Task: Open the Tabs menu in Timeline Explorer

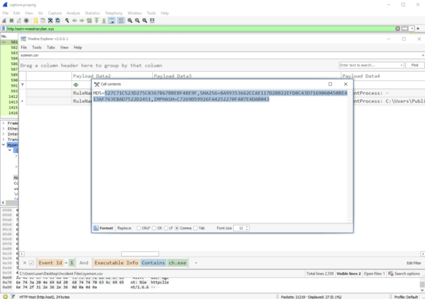Action: (x=51, y=48)
